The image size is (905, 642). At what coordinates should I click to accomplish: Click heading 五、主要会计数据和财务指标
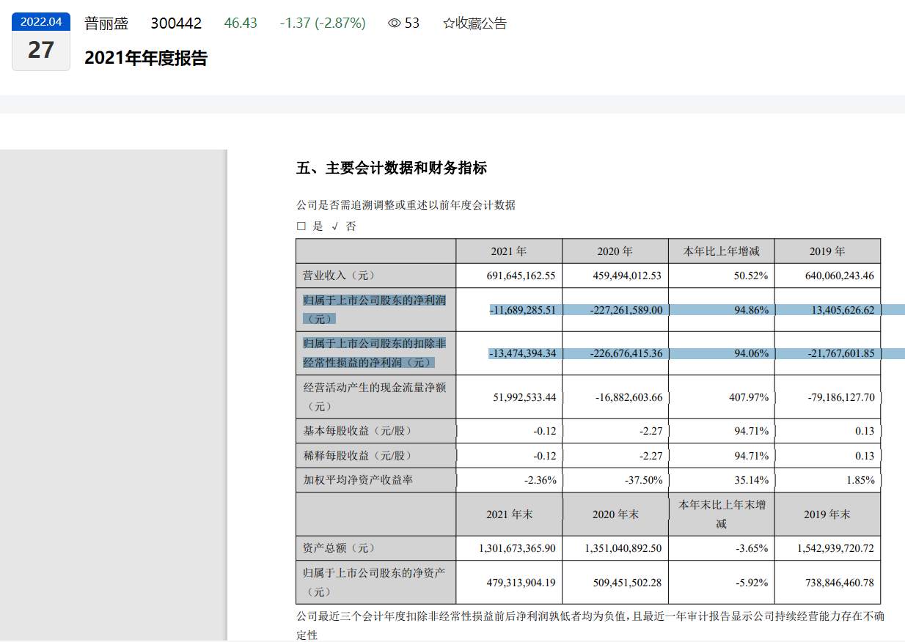pyautogui.click(x=392, y=168)
